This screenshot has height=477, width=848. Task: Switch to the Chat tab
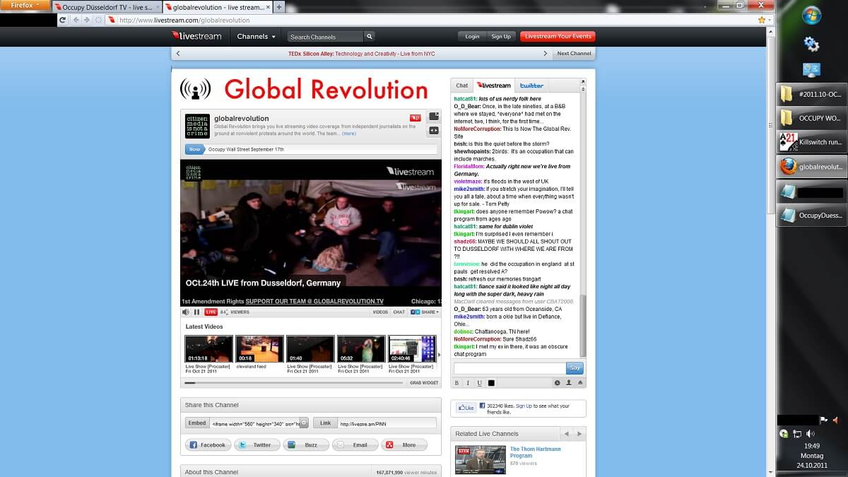461,86
